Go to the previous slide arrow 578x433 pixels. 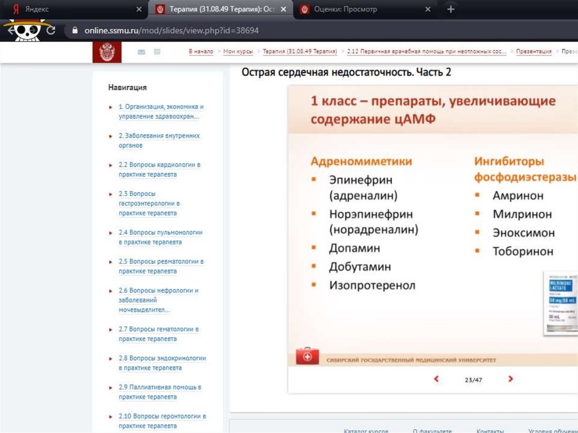tap(436, 379)
